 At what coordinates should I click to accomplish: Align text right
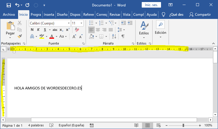[104, 30]
